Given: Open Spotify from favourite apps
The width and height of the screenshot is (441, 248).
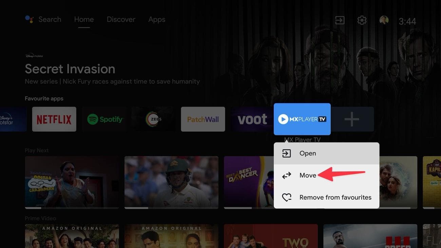Looking at the screenshot, I should [x=104, y=119].
